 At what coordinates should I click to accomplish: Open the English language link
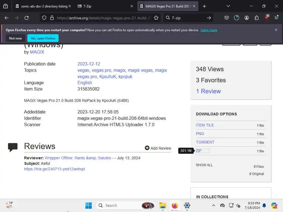pos(85,83)
